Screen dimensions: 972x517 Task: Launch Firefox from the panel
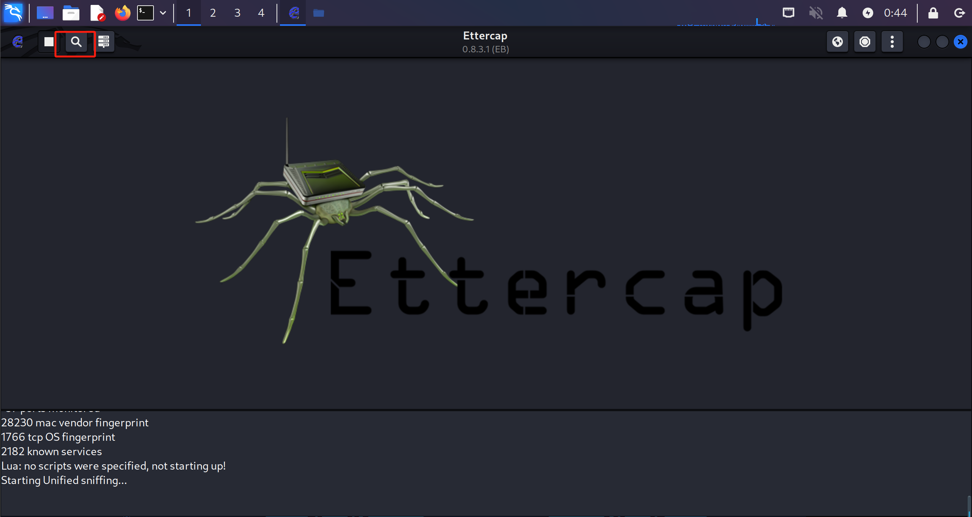(x=122, y=13)
